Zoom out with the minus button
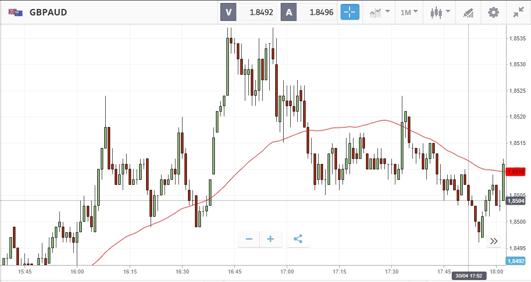The width and height of the screenshot is (531, 282). click(x=249, y=239)
